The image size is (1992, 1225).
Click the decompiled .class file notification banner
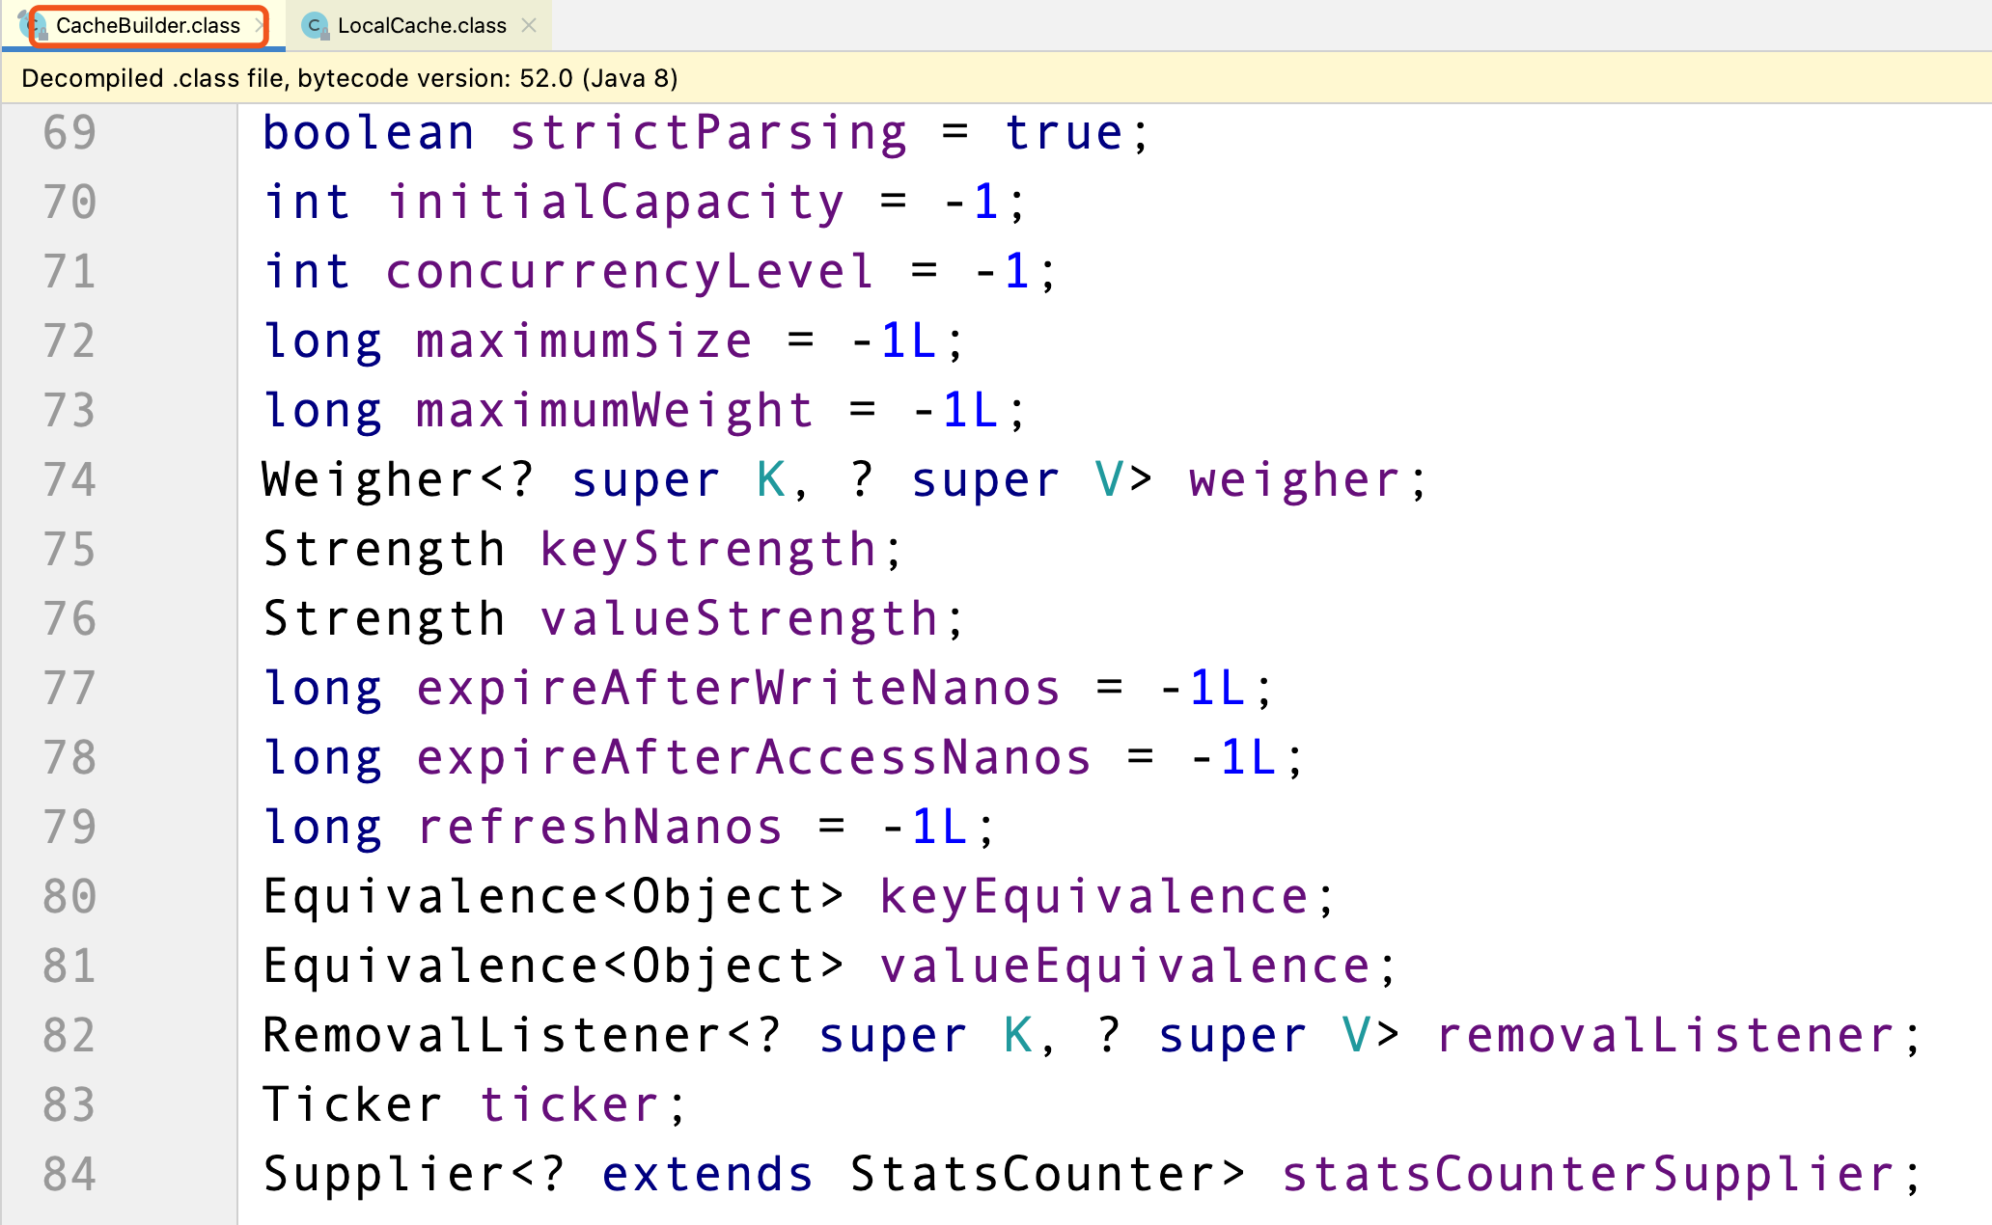coord(996,78)
